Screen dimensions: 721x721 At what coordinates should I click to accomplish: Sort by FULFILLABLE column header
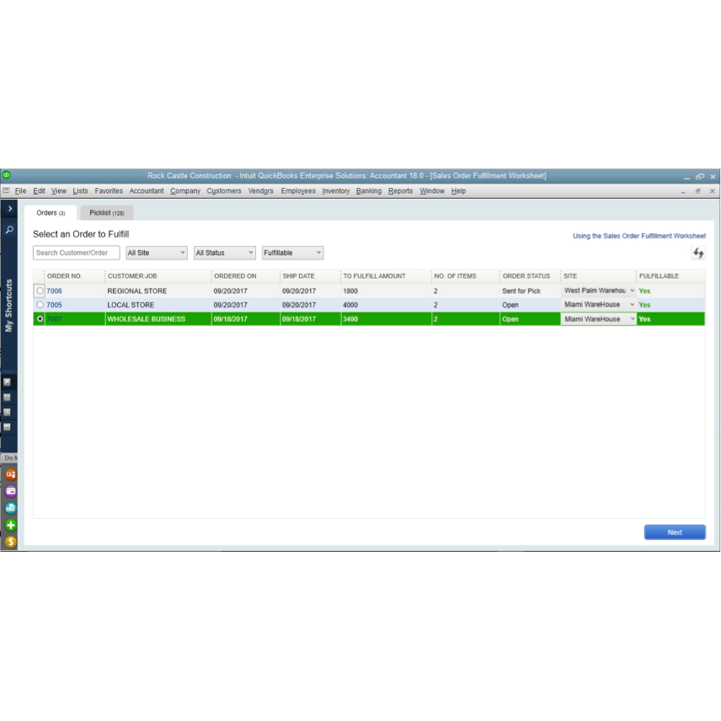pyautogui.click(x=670, y=276)
